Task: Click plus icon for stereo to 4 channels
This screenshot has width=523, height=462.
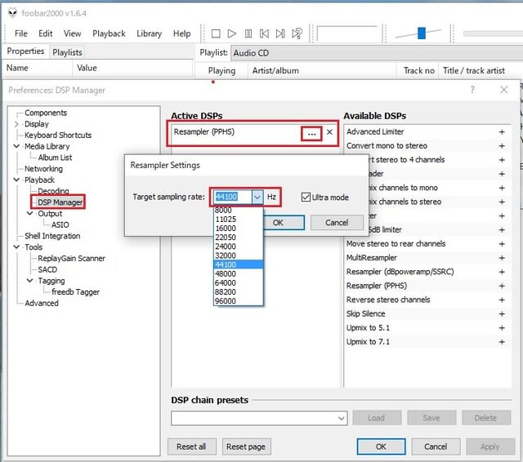Action: pyautogui.click(x=502, y=160)
